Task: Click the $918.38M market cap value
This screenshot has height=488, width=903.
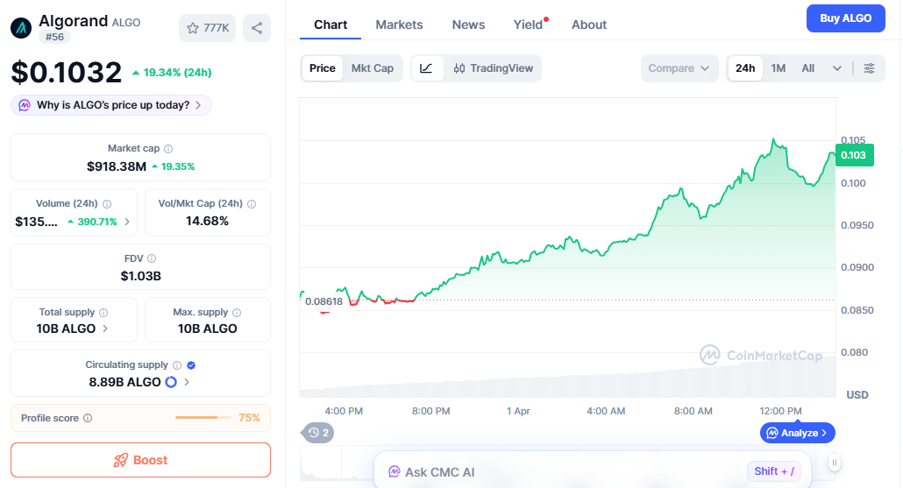Action: [x=117, y=166]
